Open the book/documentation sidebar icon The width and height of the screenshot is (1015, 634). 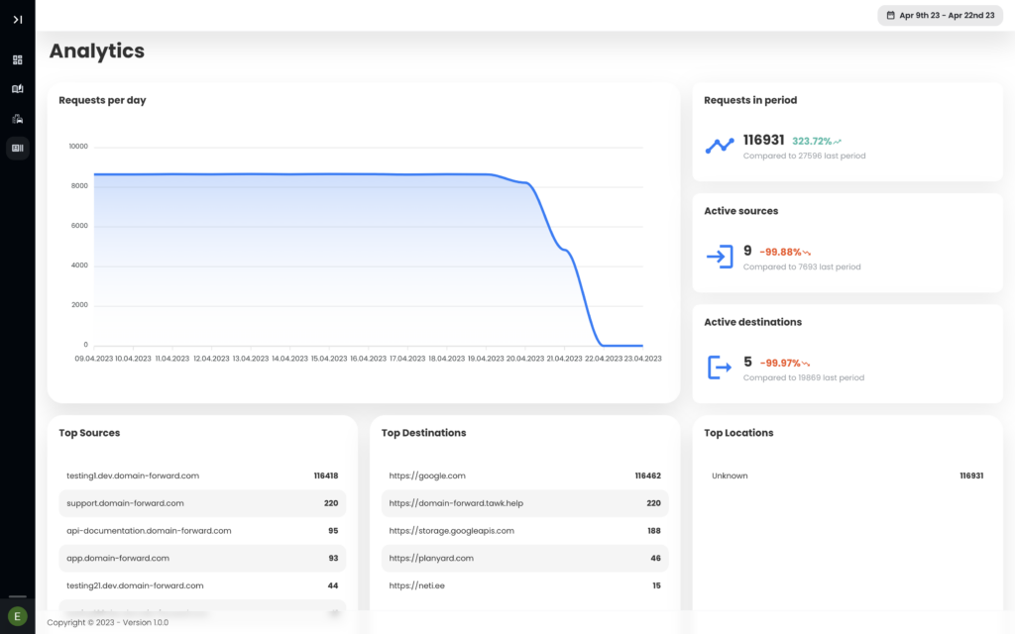[x=18, y=89]
